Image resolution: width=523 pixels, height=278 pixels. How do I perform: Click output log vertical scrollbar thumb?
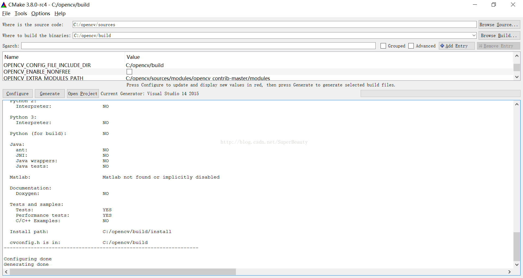517,247
